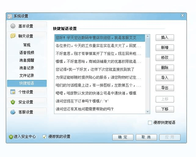Viewport: 196px width, 157px height.
Task: Click the window icon beside 个性设置
Action: [x=13, y=92]
